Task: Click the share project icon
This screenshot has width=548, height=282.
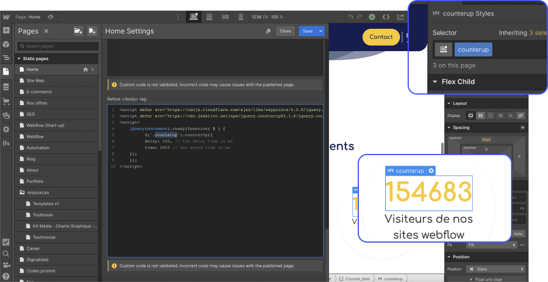Action: point(401,17)
